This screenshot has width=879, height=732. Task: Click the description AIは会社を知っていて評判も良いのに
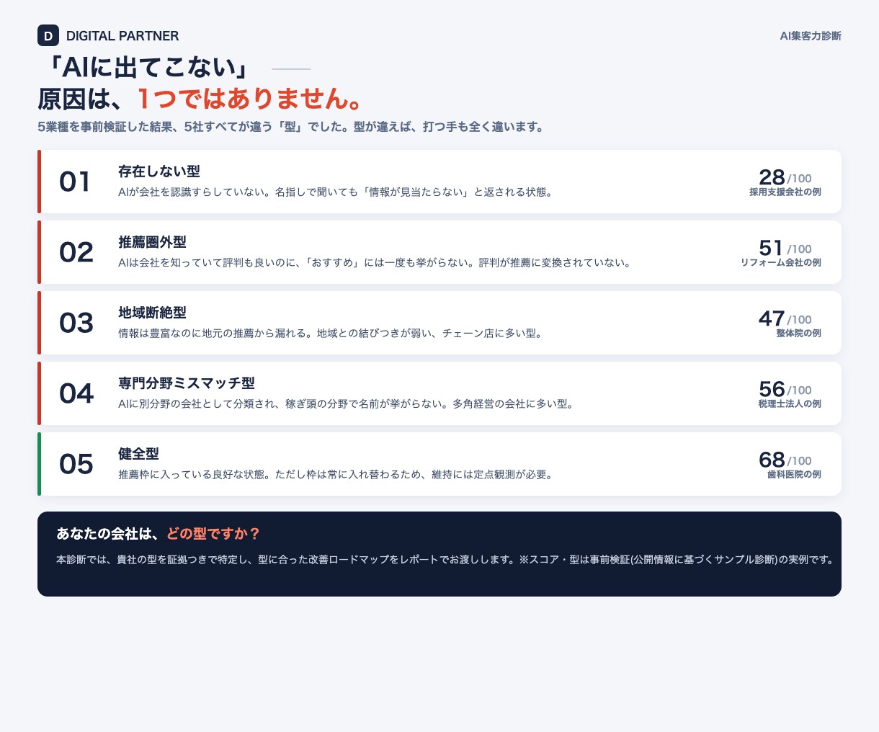click(375, 263)
